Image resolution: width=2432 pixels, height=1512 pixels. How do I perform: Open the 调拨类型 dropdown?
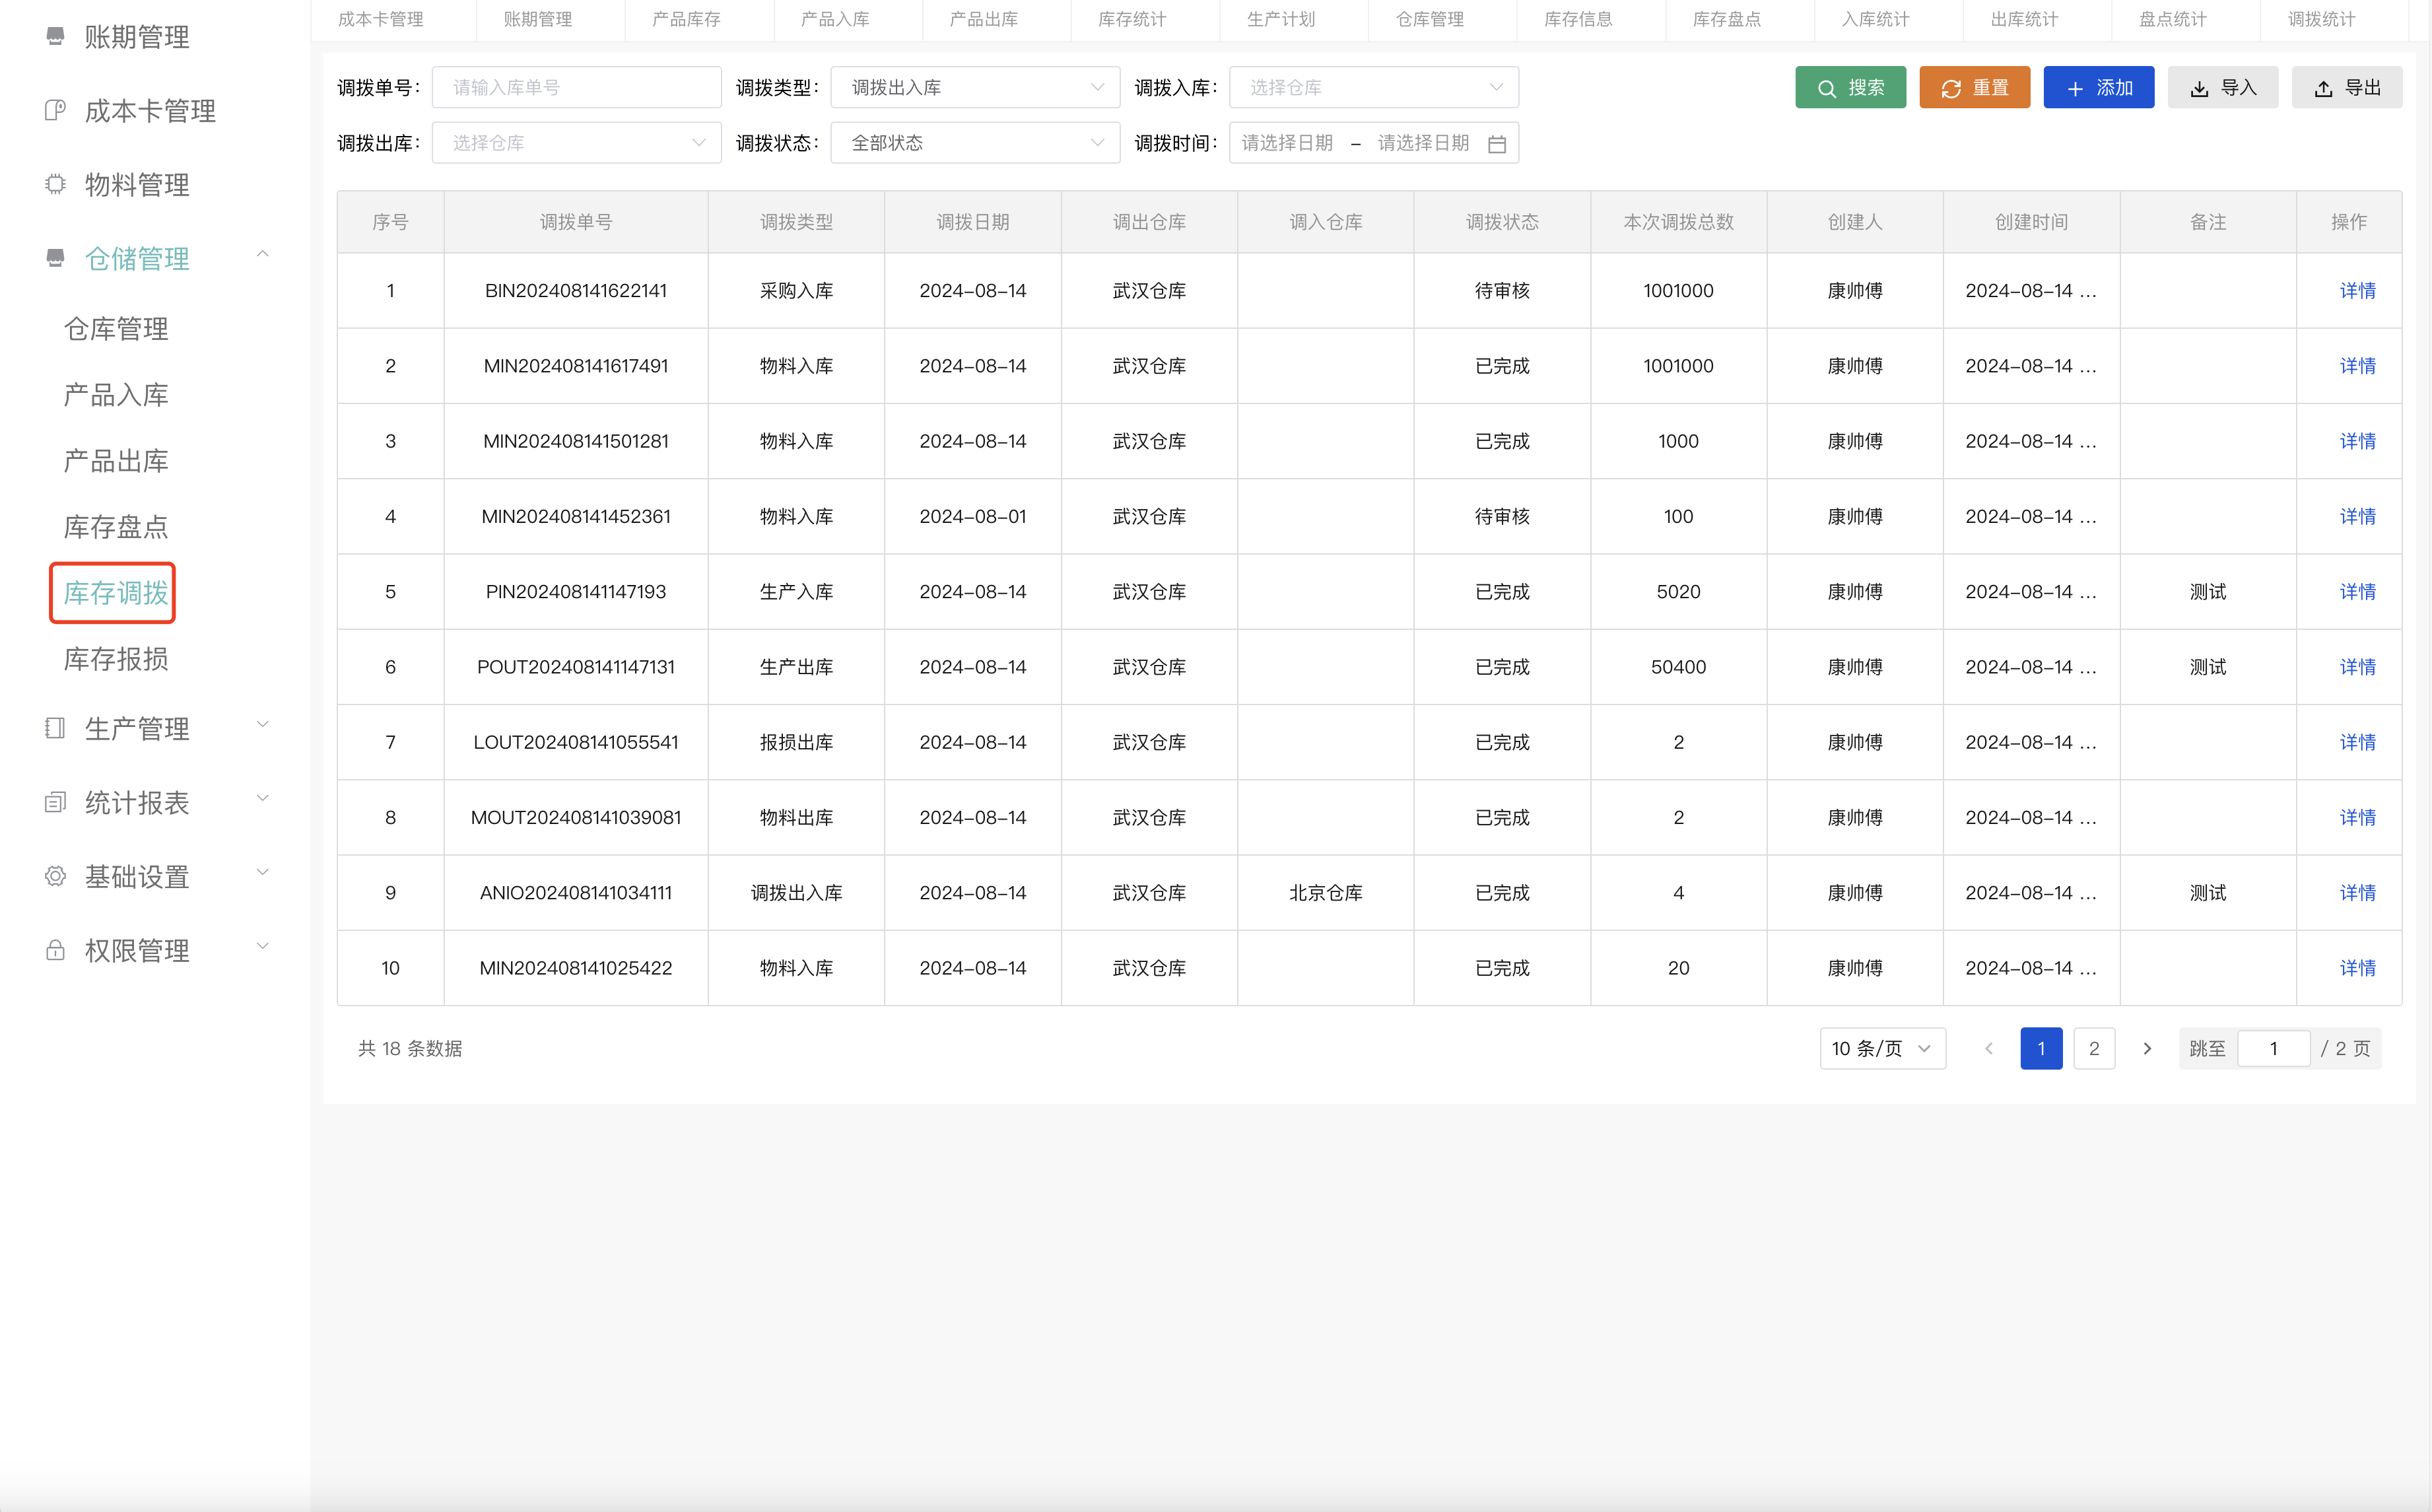(974, 88)
